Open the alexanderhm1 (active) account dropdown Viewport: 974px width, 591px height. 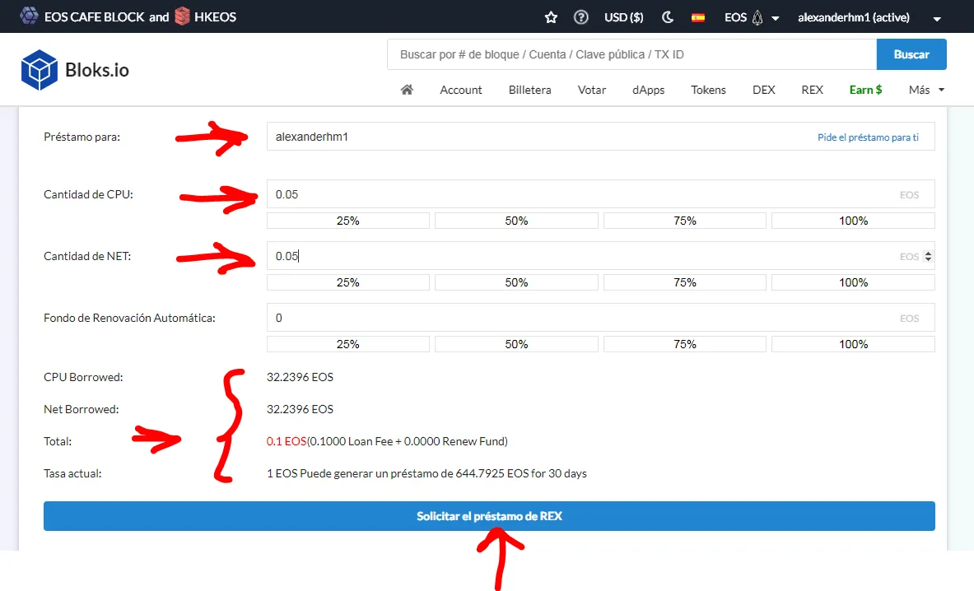point(869,17)
